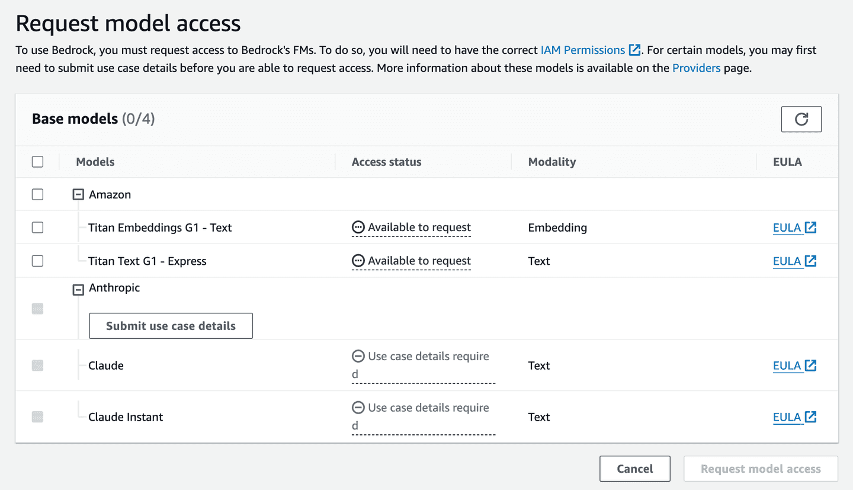Screen dimensions: 853x490
Task: Check the Titan Embeddings G1 - Text checkbox
Action: pos(37,227)
